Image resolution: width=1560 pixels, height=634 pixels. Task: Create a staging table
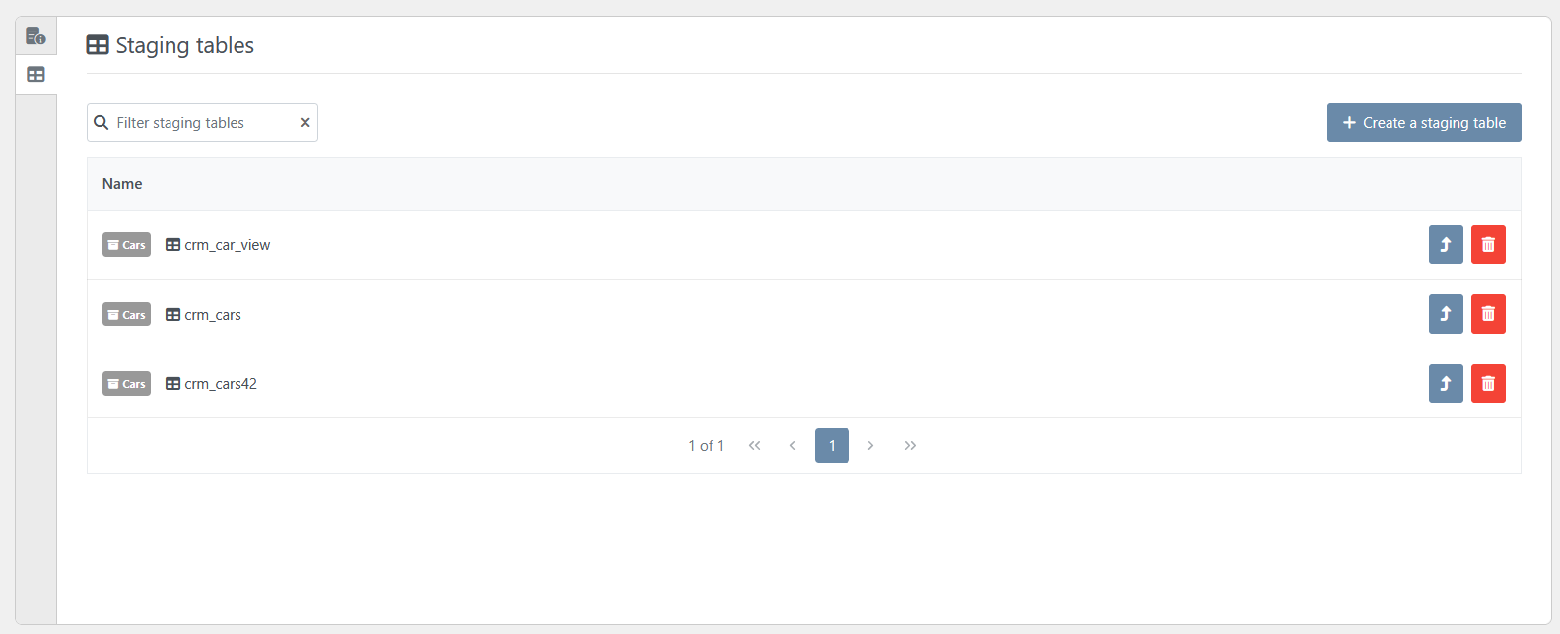pyautogui.click(x=1424, y=123)
